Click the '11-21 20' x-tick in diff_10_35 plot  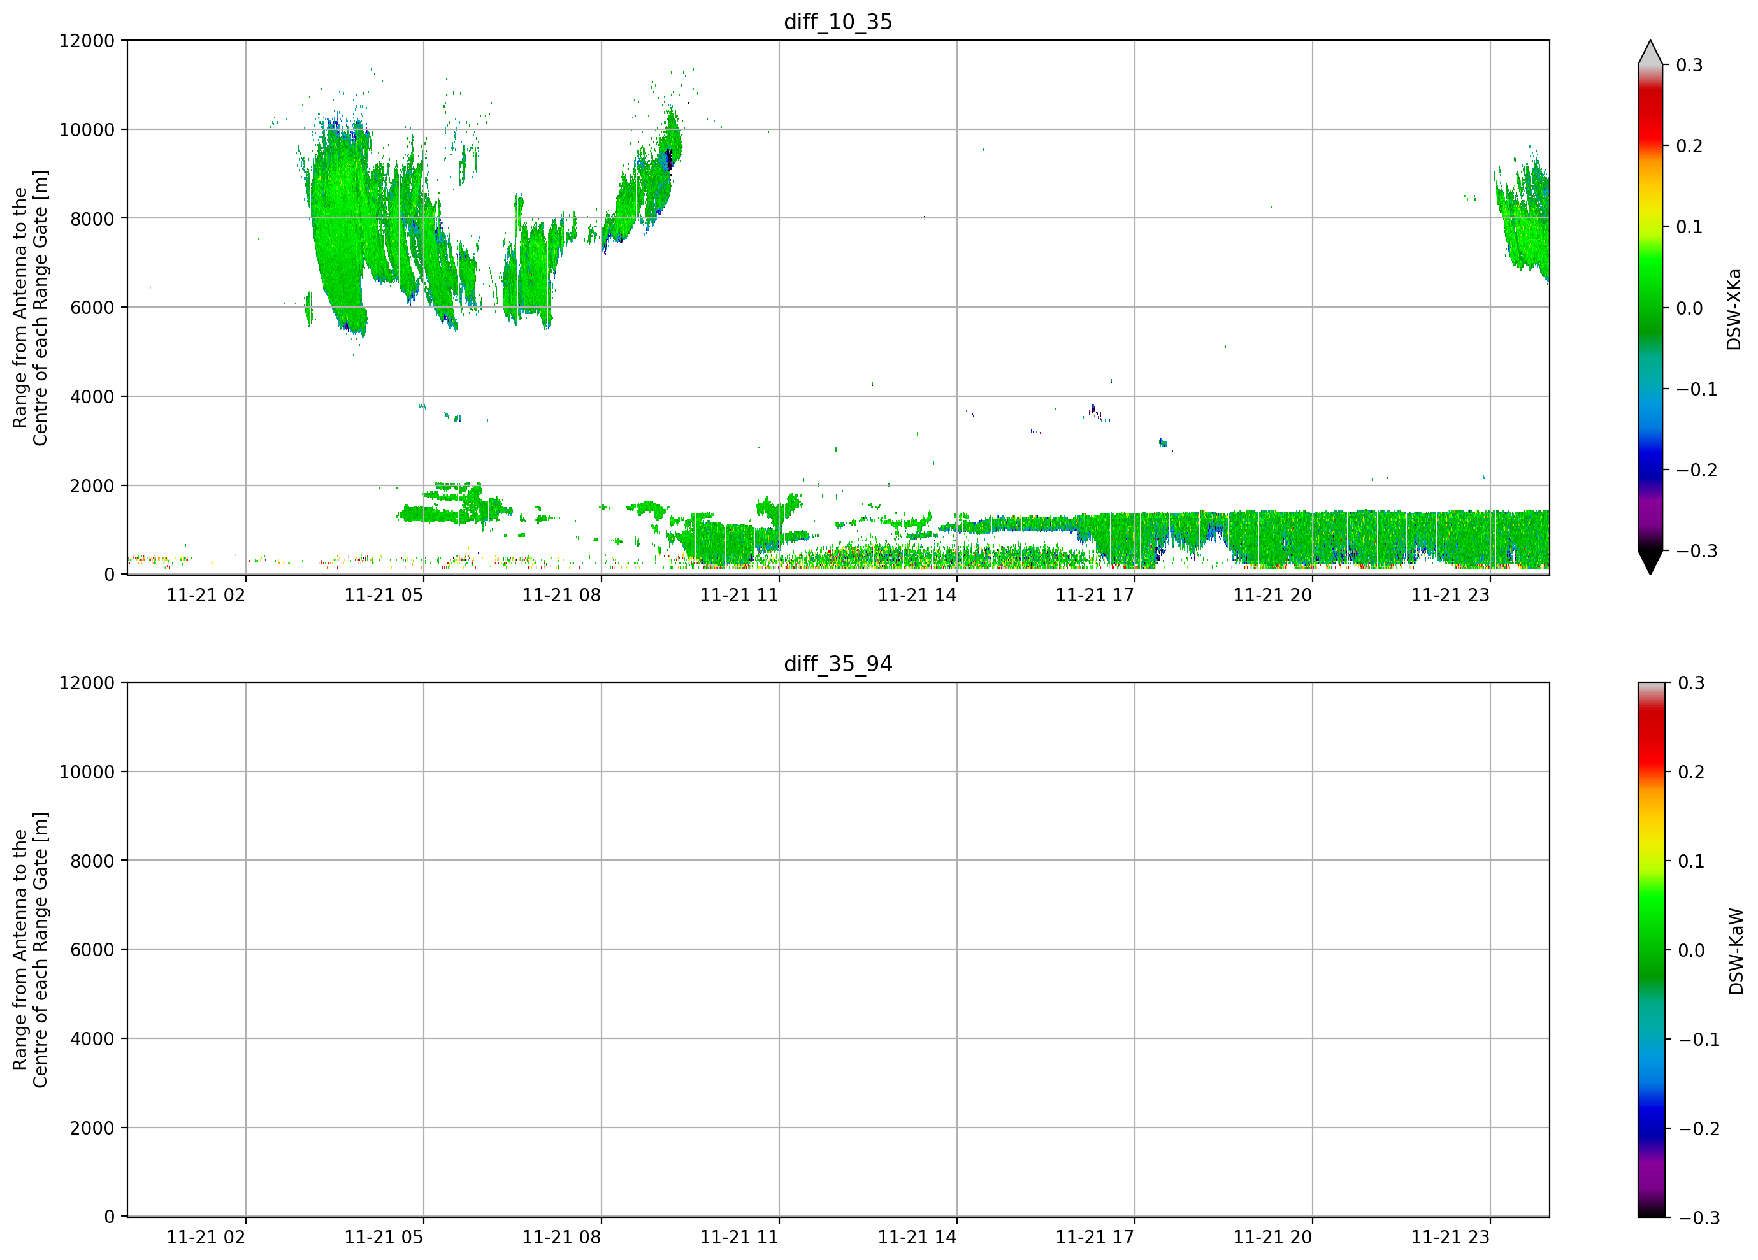1272,595
